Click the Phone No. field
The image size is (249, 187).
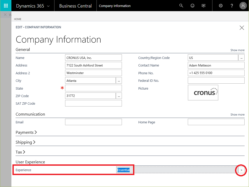tap(216, 73)
